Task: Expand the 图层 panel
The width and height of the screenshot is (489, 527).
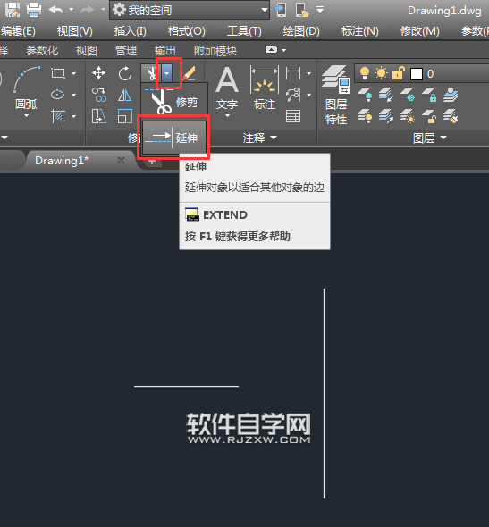Action: coord(430,138)
